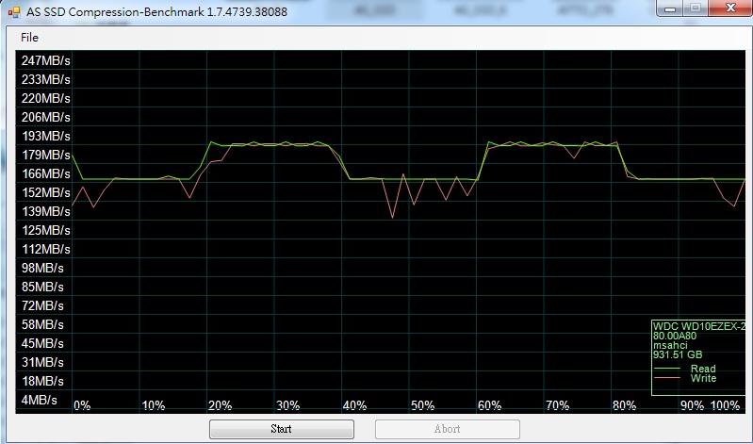This screenshot has width=753, height=444.
Task: Click the 98MB/s axis label
Action: click(42, 268)
